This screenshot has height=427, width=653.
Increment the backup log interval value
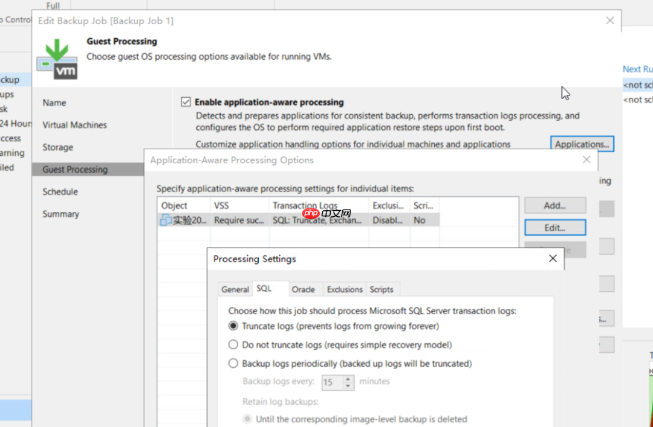tap(347, 379)
